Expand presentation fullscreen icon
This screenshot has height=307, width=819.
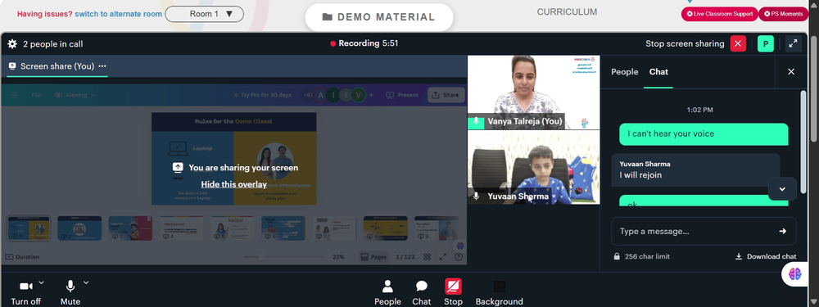pyautogui.click(x=443, y=257)
